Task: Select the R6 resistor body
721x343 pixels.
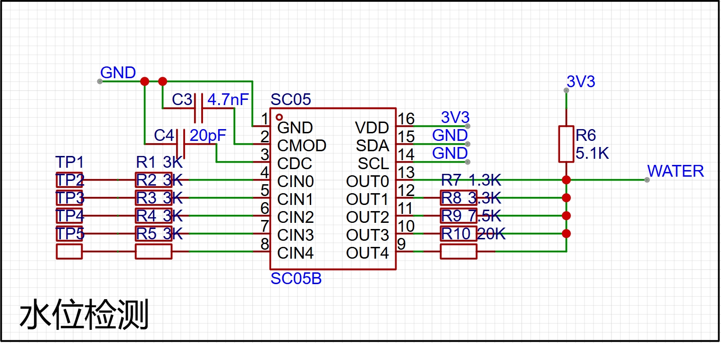Action: (x=566, y=144)
